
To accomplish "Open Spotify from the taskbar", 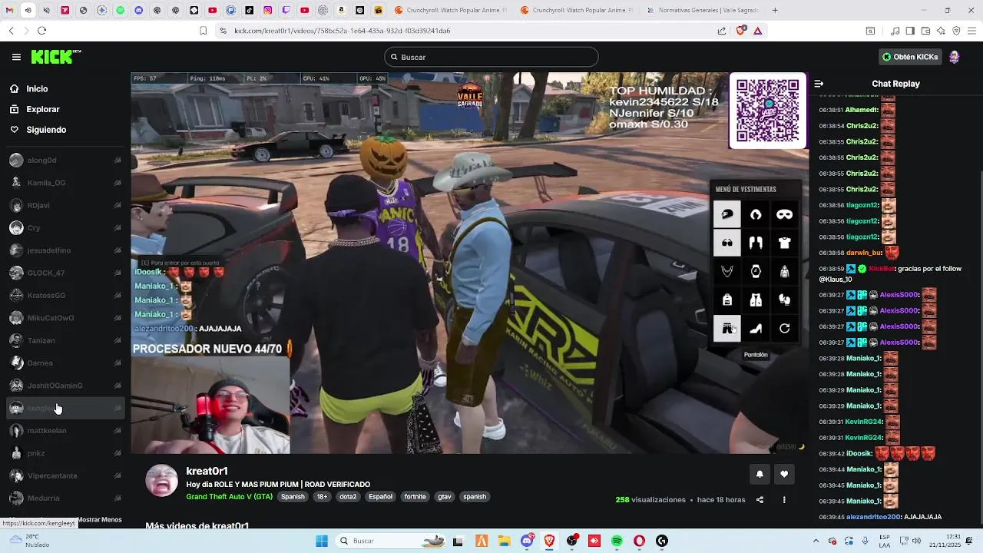I will [617, 541].
